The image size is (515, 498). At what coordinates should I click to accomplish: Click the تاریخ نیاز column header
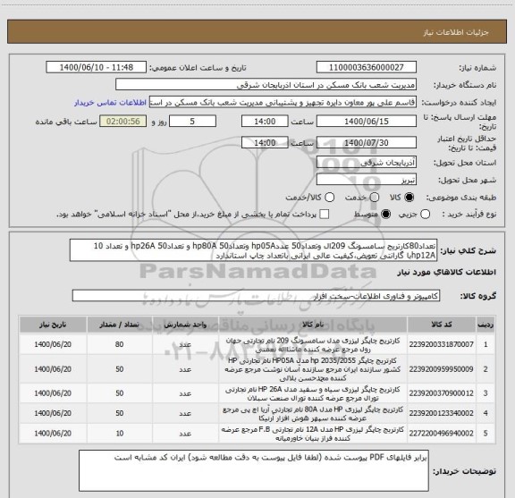pos(53,325)
